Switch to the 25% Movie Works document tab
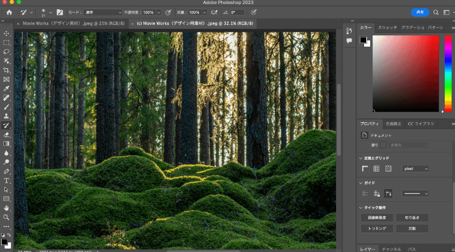The height and width of the screenshot is (252, 455). point(75,24)
